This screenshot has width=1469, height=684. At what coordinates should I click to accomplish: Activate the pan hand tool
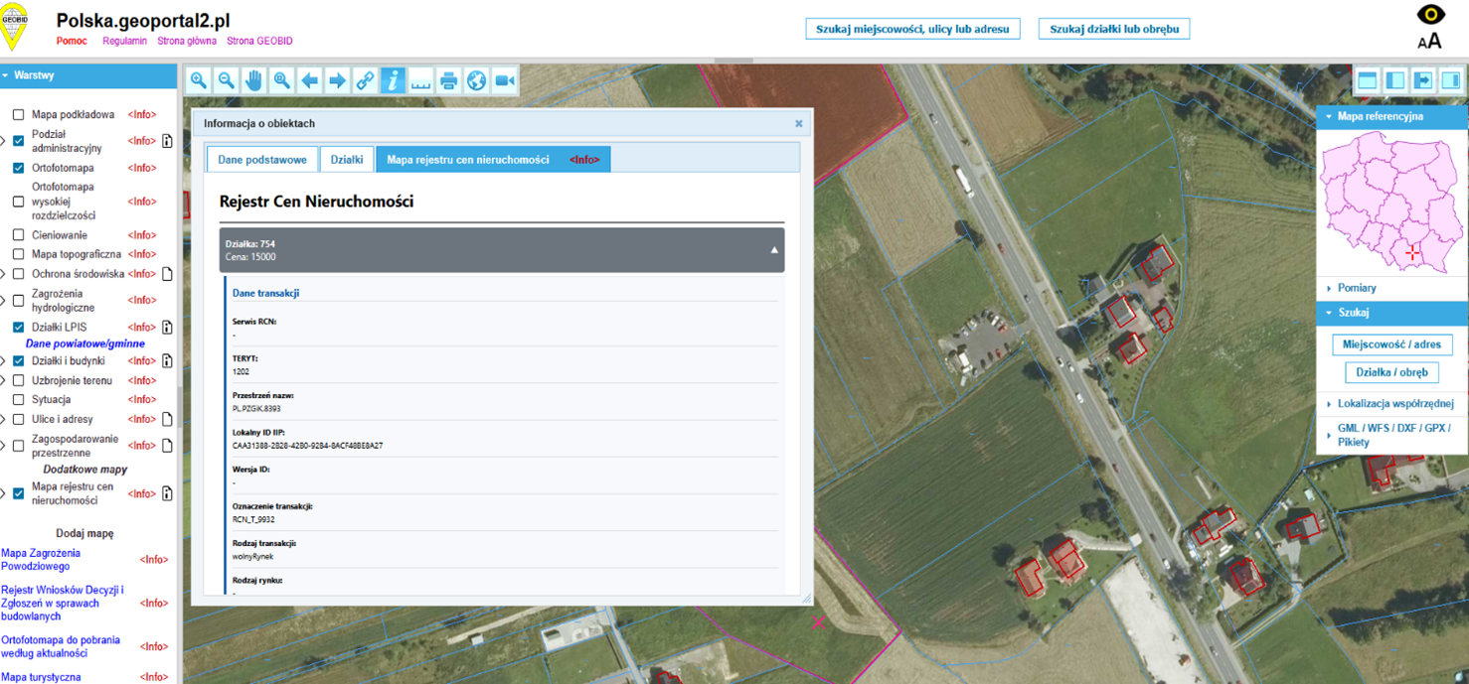[254, 80]
